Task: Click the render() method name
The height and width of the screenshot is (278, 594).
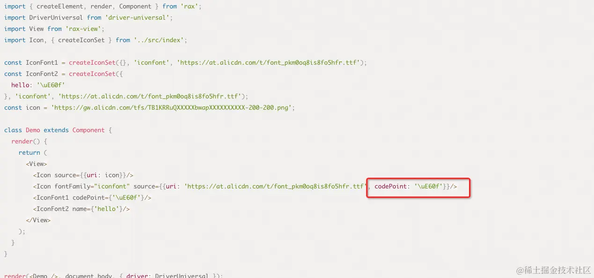Action: pos(22,142)
